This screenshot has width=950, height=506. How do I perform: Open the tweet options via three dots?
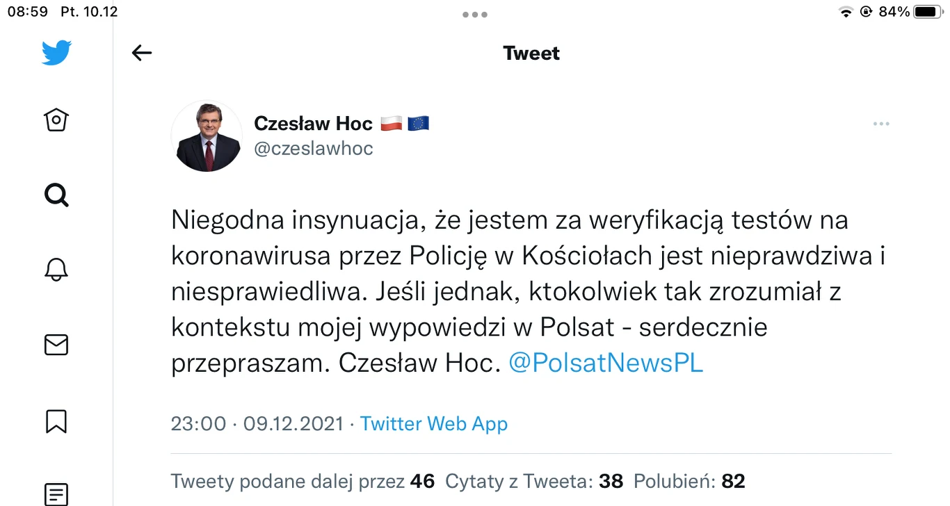click(881, 123)
